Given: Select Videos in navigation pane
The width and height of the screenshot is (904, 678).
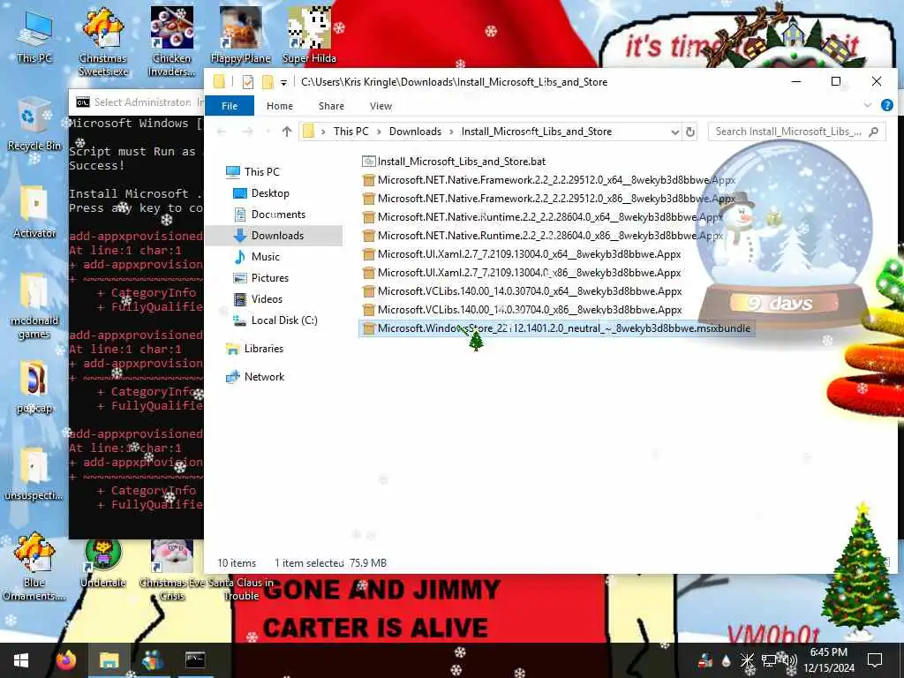Looking at the screenshot, I should tap(267, 299).
